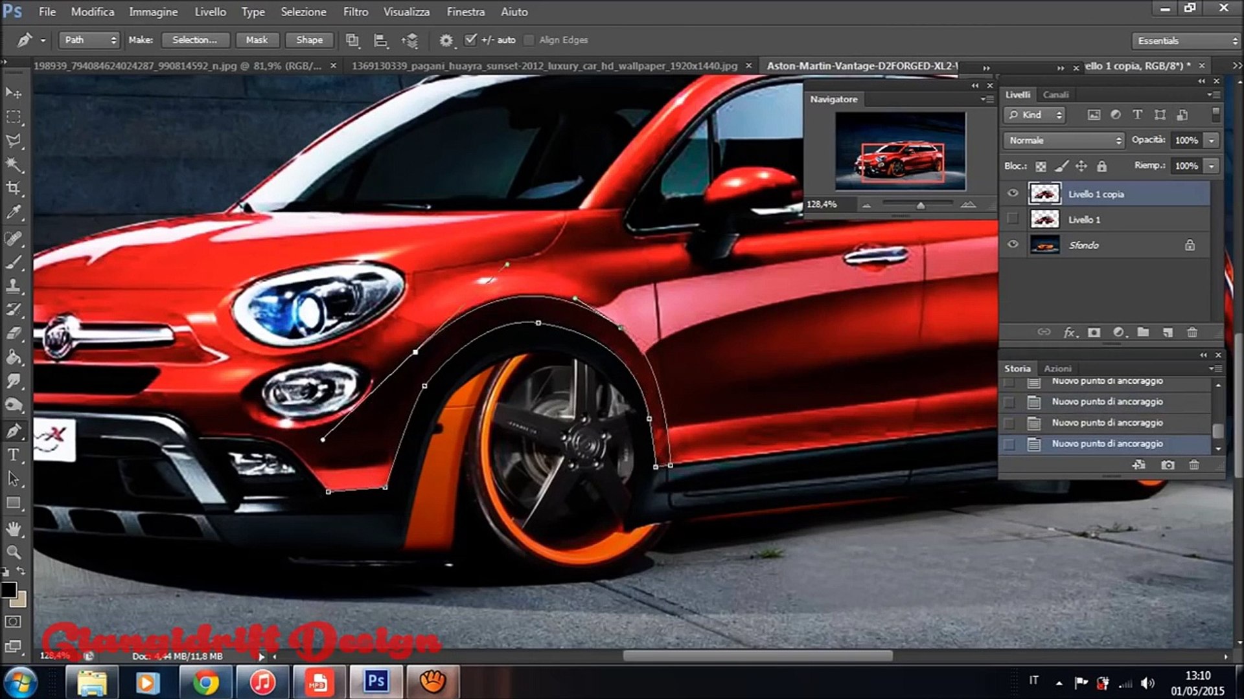Hide the Sfondo layer with its eye icon
This screenshot has height=699, width=1244.
pyautogui.click(x=1013, y=245)
